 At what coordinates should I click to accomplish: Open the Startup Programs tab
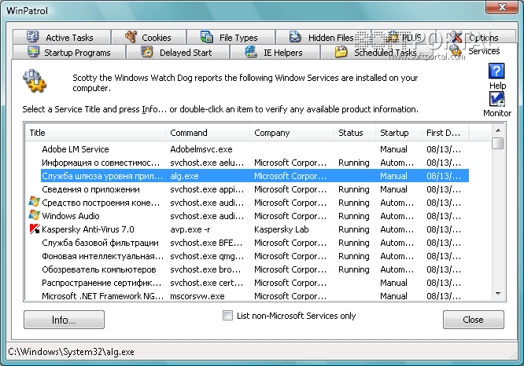69,53
